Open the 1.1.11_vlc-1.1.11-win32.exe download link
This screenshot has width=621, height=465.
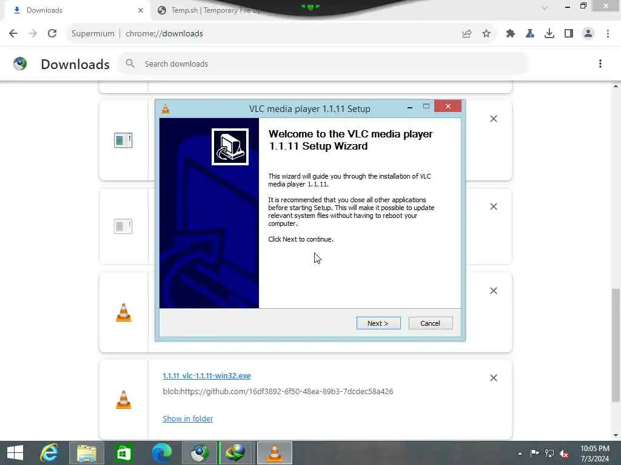pyautogui.click(x=206, y=375)
